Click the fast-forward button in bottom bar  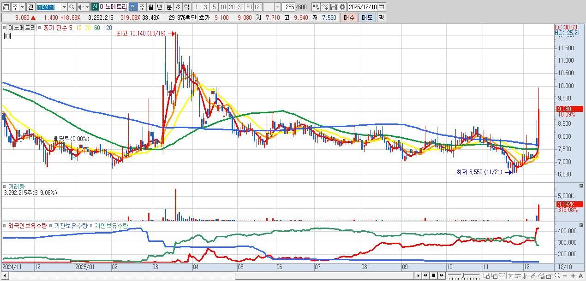(442, 275)
